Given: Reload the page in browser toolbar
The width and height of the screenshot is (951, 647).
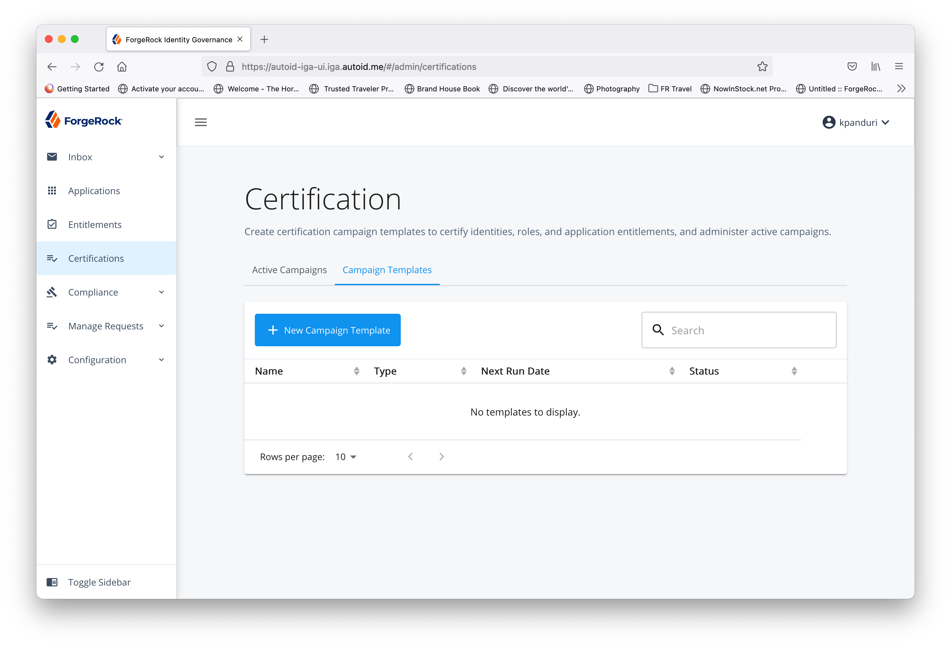Looking at the screenshot, I should tap(98, 67).
